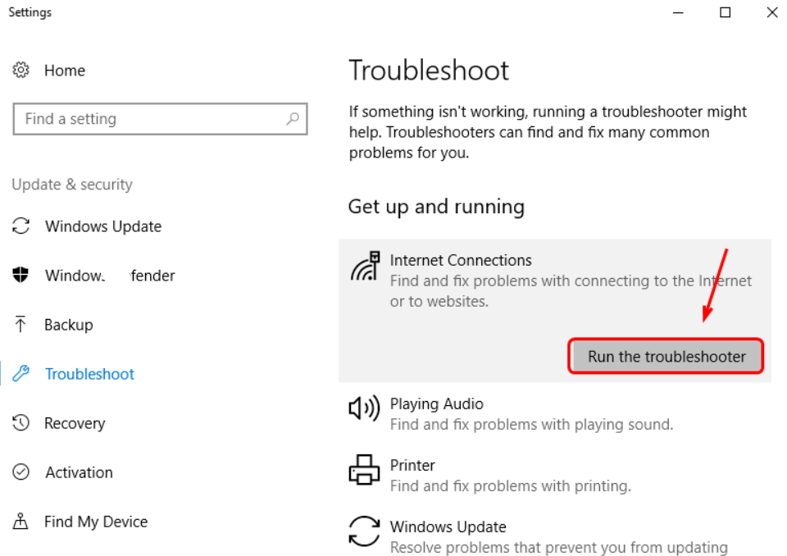
Task: Click the search magnifier icon
Action: click(293, 119)
